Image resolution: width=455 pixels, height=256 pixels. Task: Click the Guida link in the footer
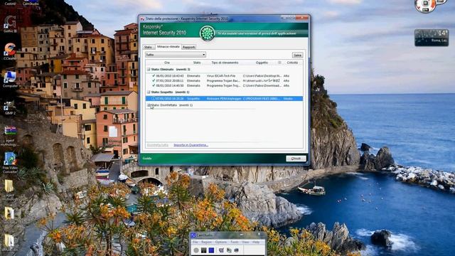[x=147, y=159]
